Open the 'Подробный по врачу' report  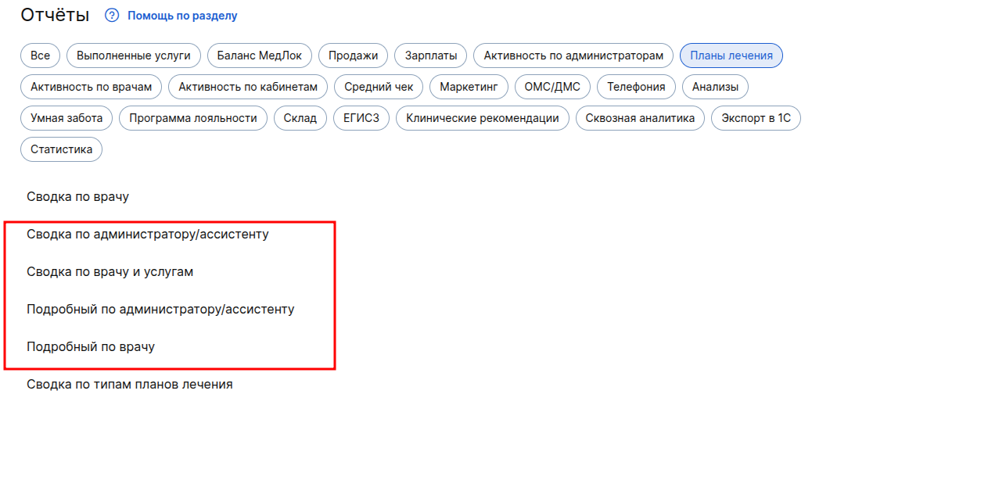point(91,347)
